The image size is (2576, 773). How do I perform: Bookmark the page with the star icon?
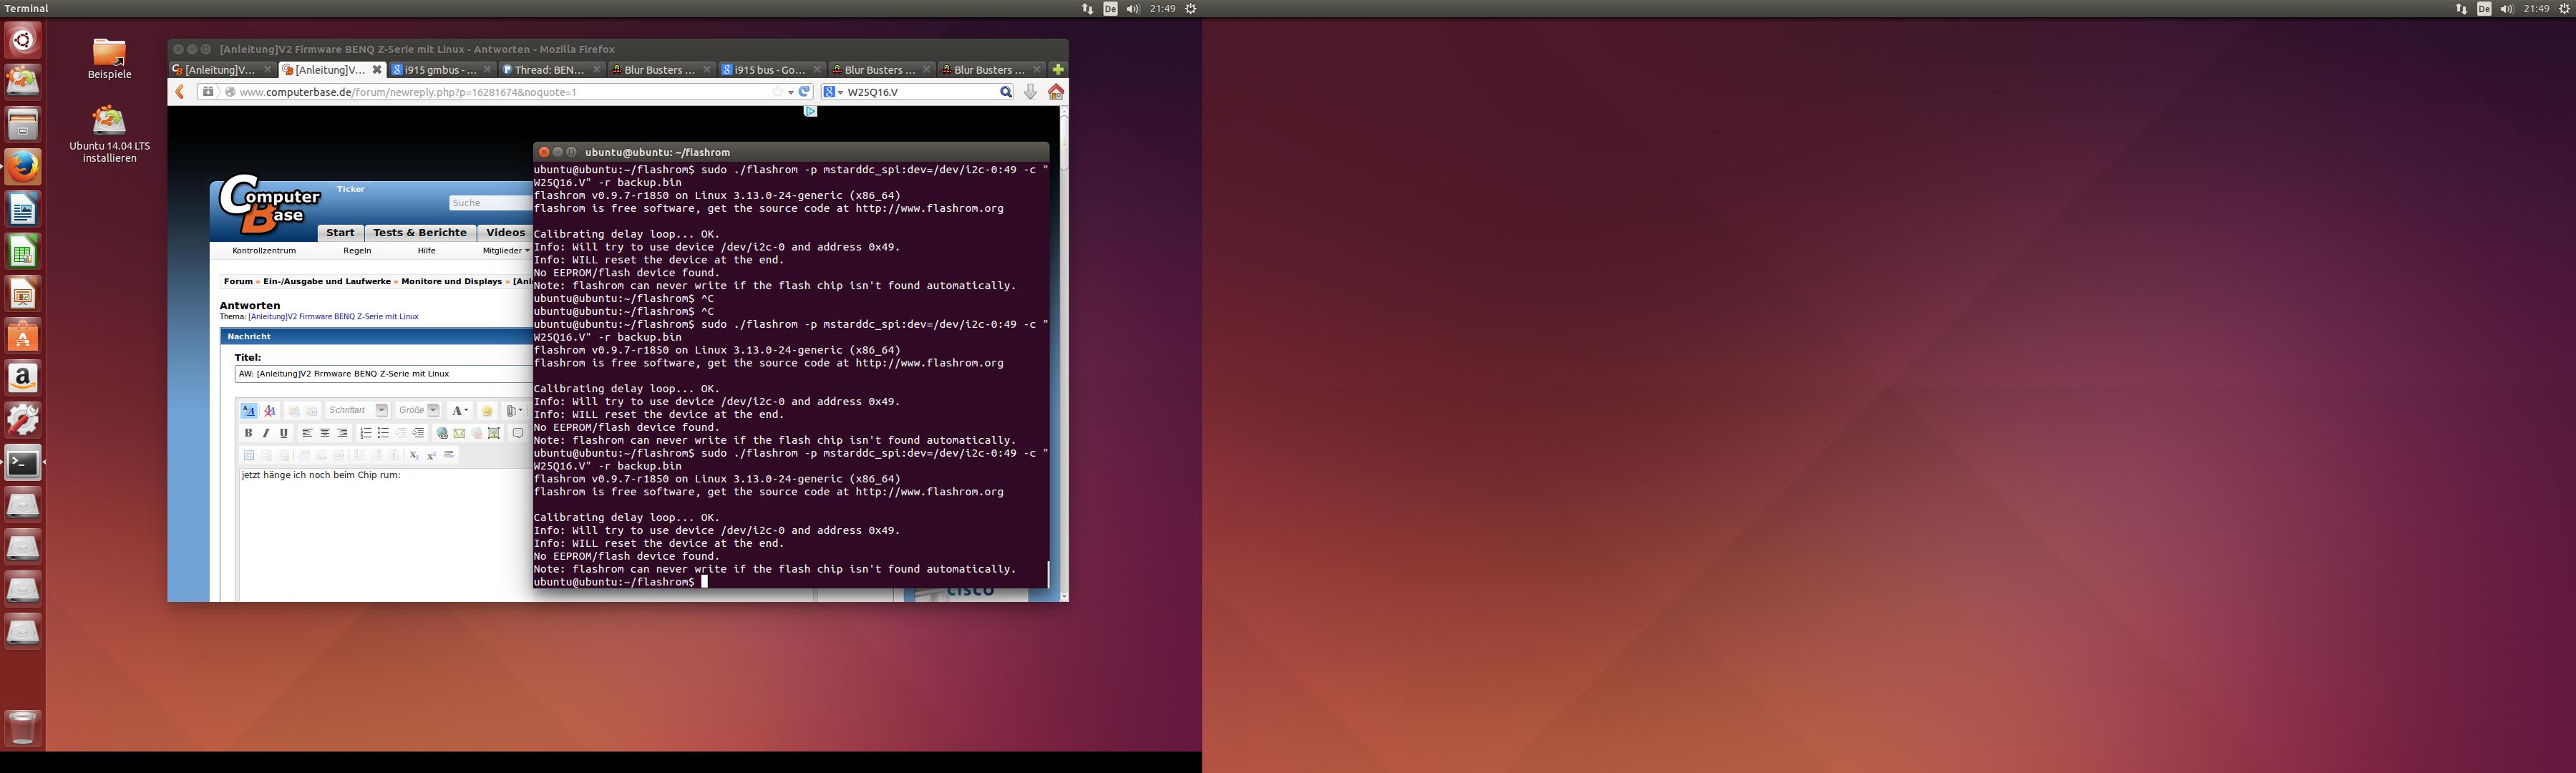point(777,92)
